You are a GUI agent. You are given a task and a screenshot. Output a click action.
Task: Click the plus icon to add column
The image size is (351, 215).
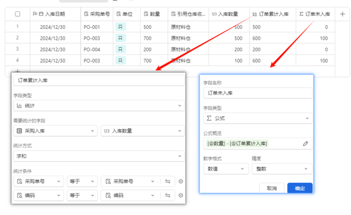(342, 14)
